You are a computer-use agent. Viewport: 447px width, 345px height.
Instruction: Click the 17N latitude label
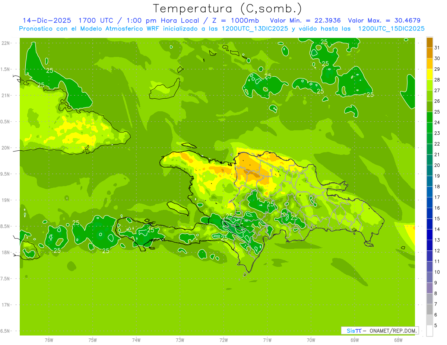click(6, 305)
